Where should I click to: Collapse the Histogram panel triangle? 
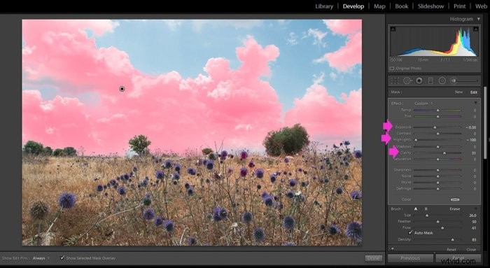478,19
